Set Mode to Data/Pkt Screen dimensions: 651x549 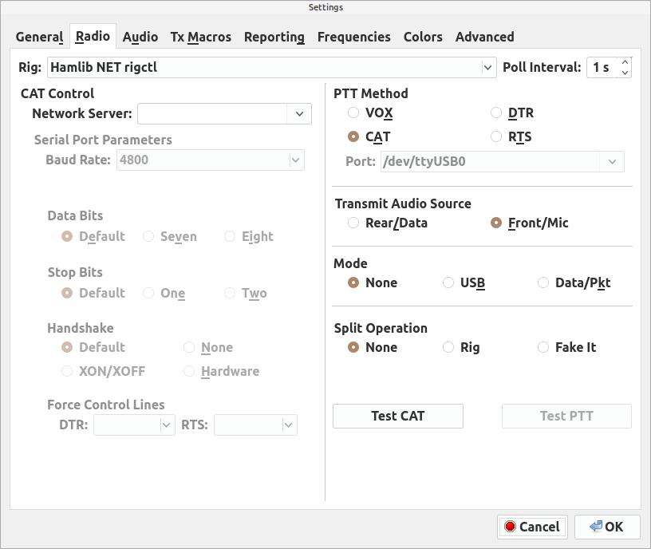(543, 282)
